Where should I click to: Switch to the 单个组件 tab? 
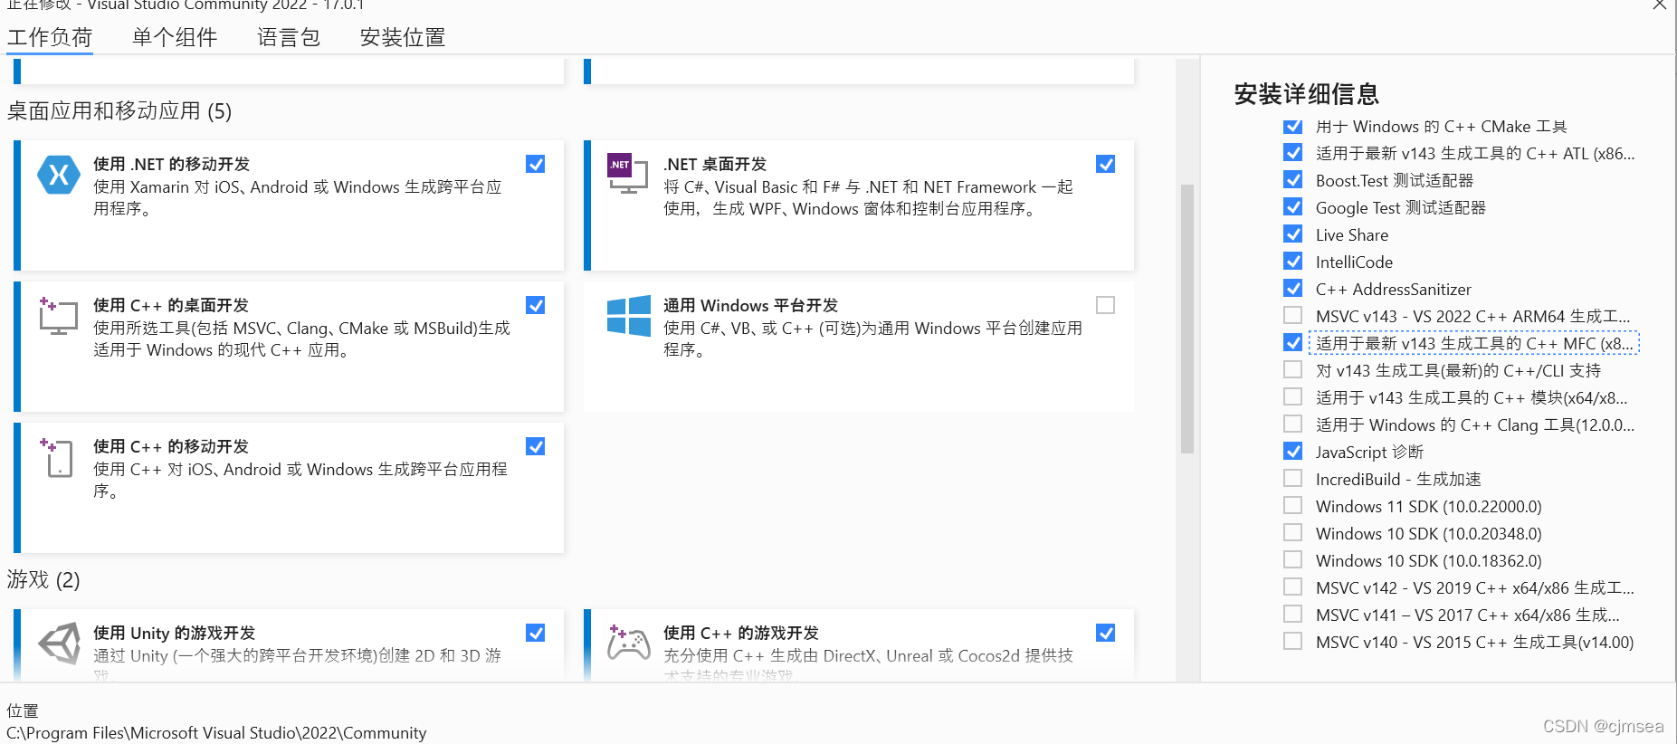(x=175, y=37)
